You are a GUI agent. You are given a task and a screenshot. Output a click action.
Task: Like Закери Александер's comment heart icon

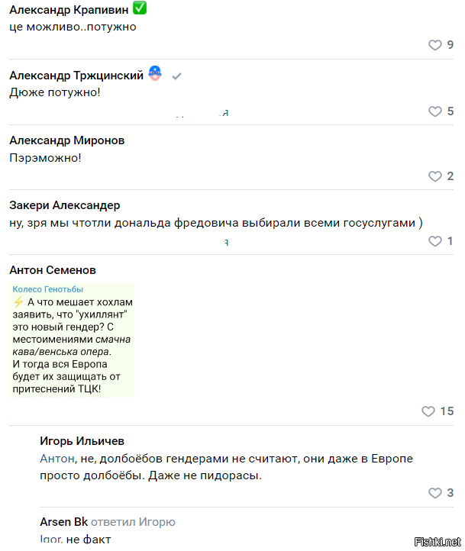point(434,241)
